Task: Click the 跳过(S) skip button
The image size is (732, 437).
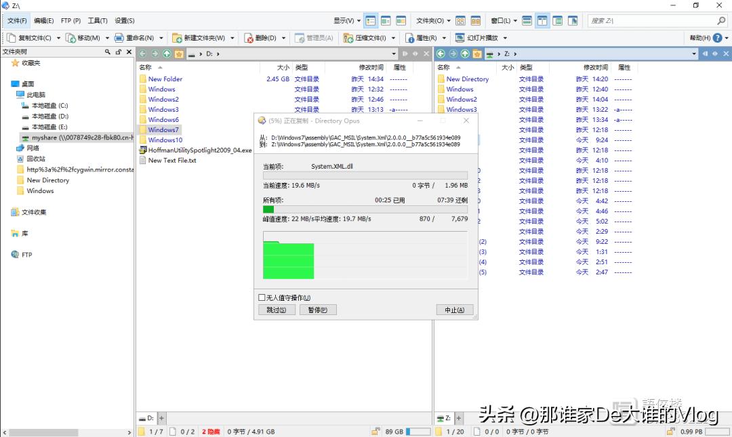Action: coord(277,310)
